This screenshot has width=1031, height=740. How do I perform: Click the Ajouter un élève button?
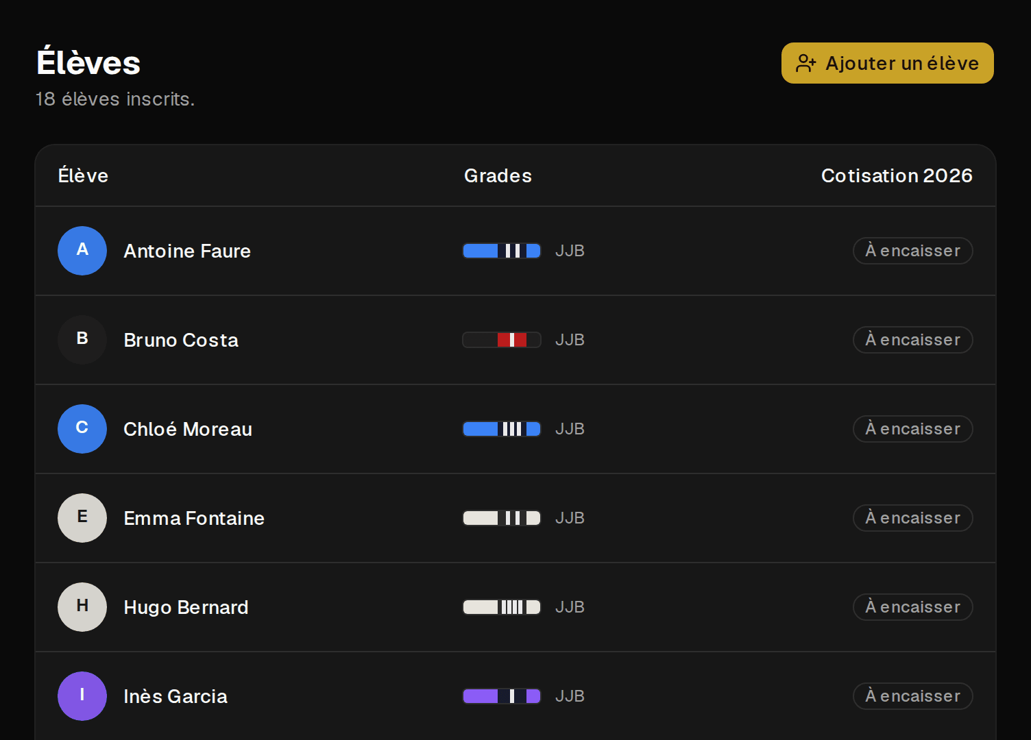[887, 63]
